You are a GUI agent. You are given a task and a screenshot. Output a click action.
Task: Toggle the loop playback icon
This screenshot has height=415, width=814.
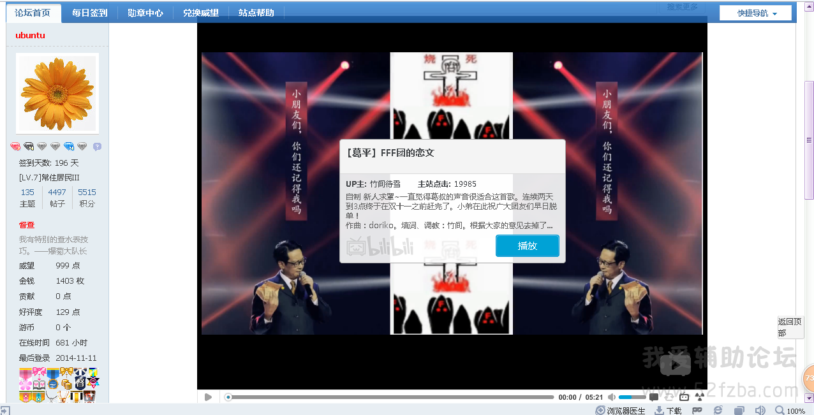click(x=669, y=397)
